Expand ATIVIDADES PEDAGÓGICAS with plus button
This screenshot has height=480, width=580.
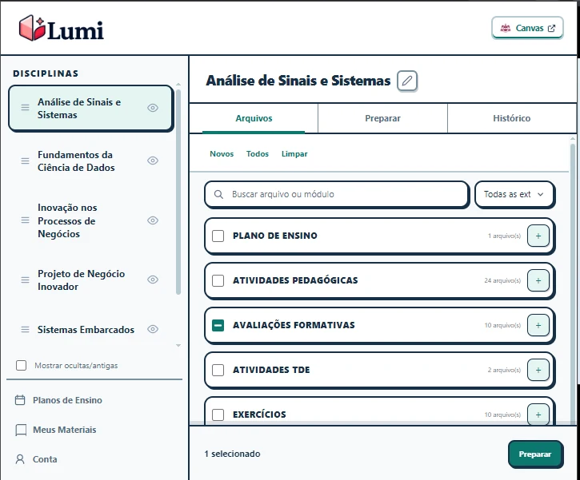click(538, 280)
